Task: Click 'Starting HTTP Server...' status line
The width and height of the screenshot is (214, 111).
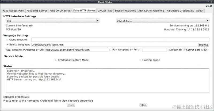Action: coord(21,71)
